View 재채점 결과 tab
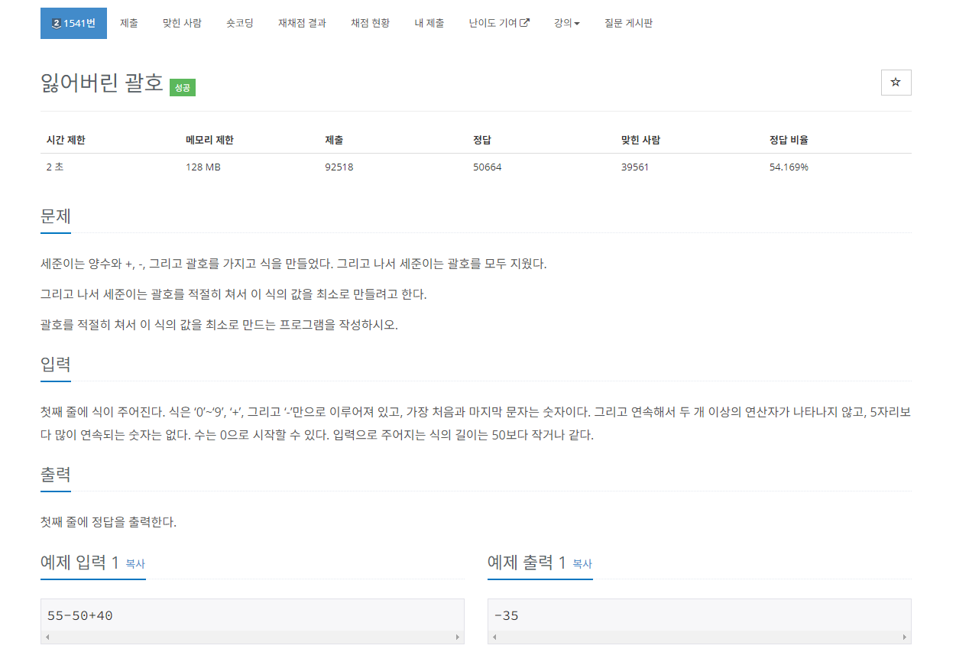 (302, 23)
